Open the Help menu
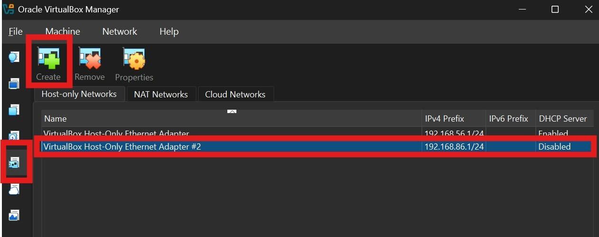 coord(169,32)
